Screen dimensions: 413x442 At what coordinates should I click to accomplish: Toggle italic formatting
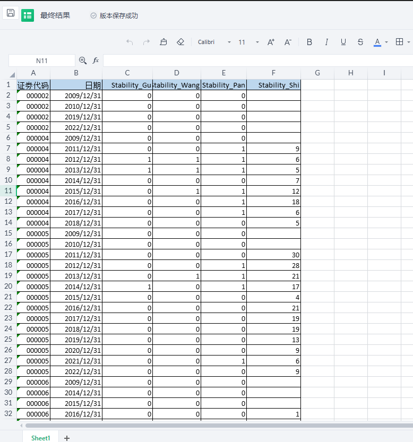[x=326, y=42]
